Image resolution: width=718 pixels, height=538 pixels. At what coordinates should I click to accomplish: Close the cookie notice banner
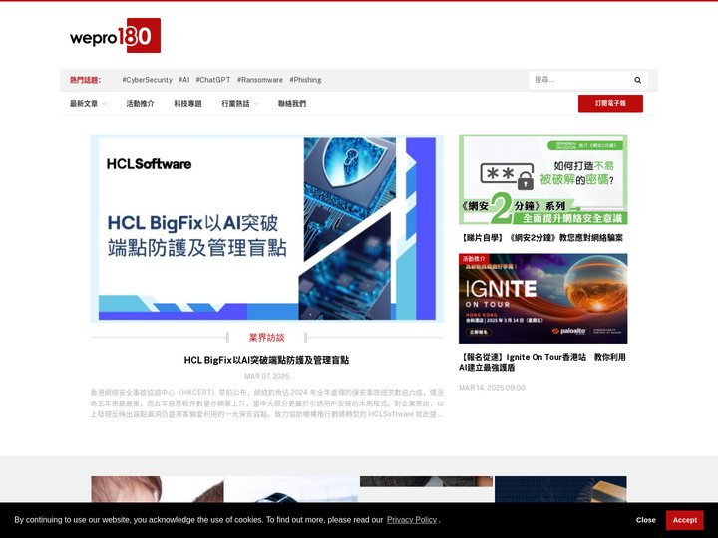pos(645,520)
